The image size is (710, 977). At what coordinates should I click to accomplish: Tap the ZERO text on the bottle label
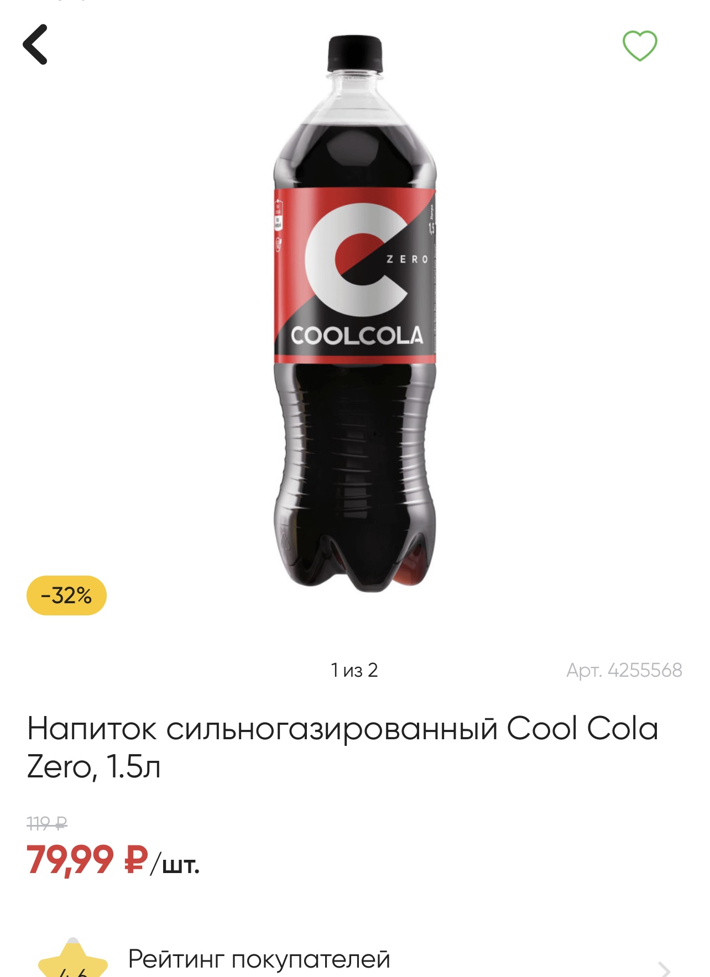click(407, 259)
